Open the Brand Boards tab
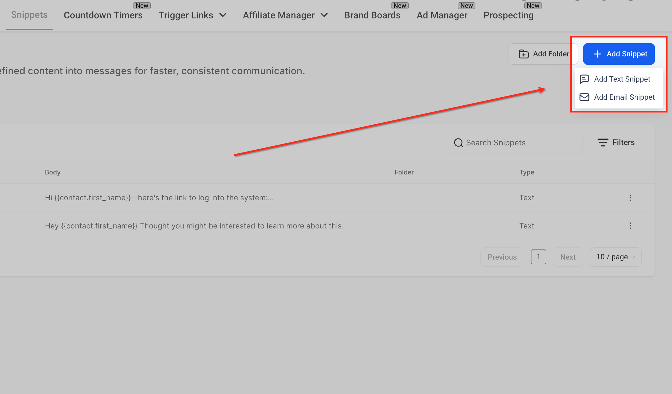 pos(372,15)
